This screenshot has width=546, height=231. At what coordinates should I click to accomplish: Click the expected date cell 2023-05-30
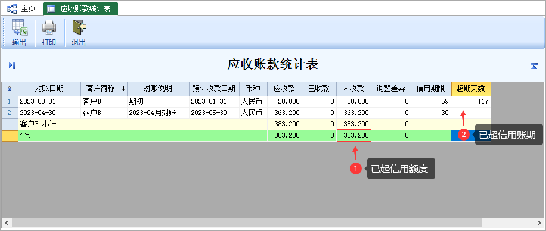215,113
